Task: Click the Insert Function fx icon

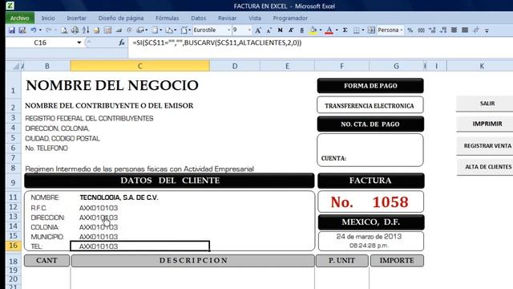Action: (122, 43)
